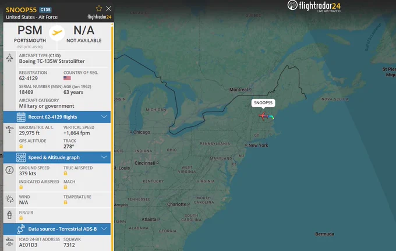Viewport: 396px width, 251px height.
Task: Click the favorite star icon for SNOOP55
Action: 99,9
